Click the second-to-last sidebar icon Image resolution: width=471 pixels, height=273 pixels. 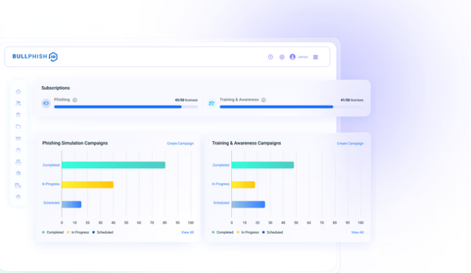[18, 185]
